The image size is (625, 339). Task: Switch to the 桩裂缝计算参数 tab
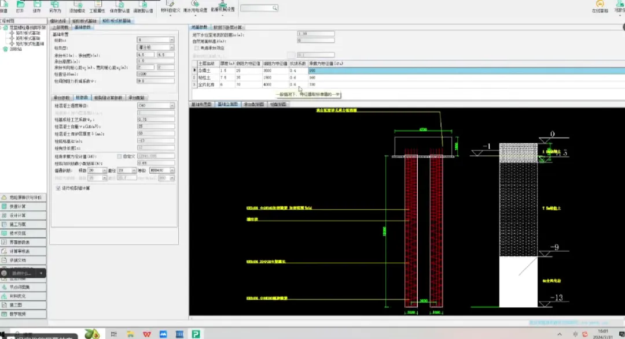tap(108, 98)
